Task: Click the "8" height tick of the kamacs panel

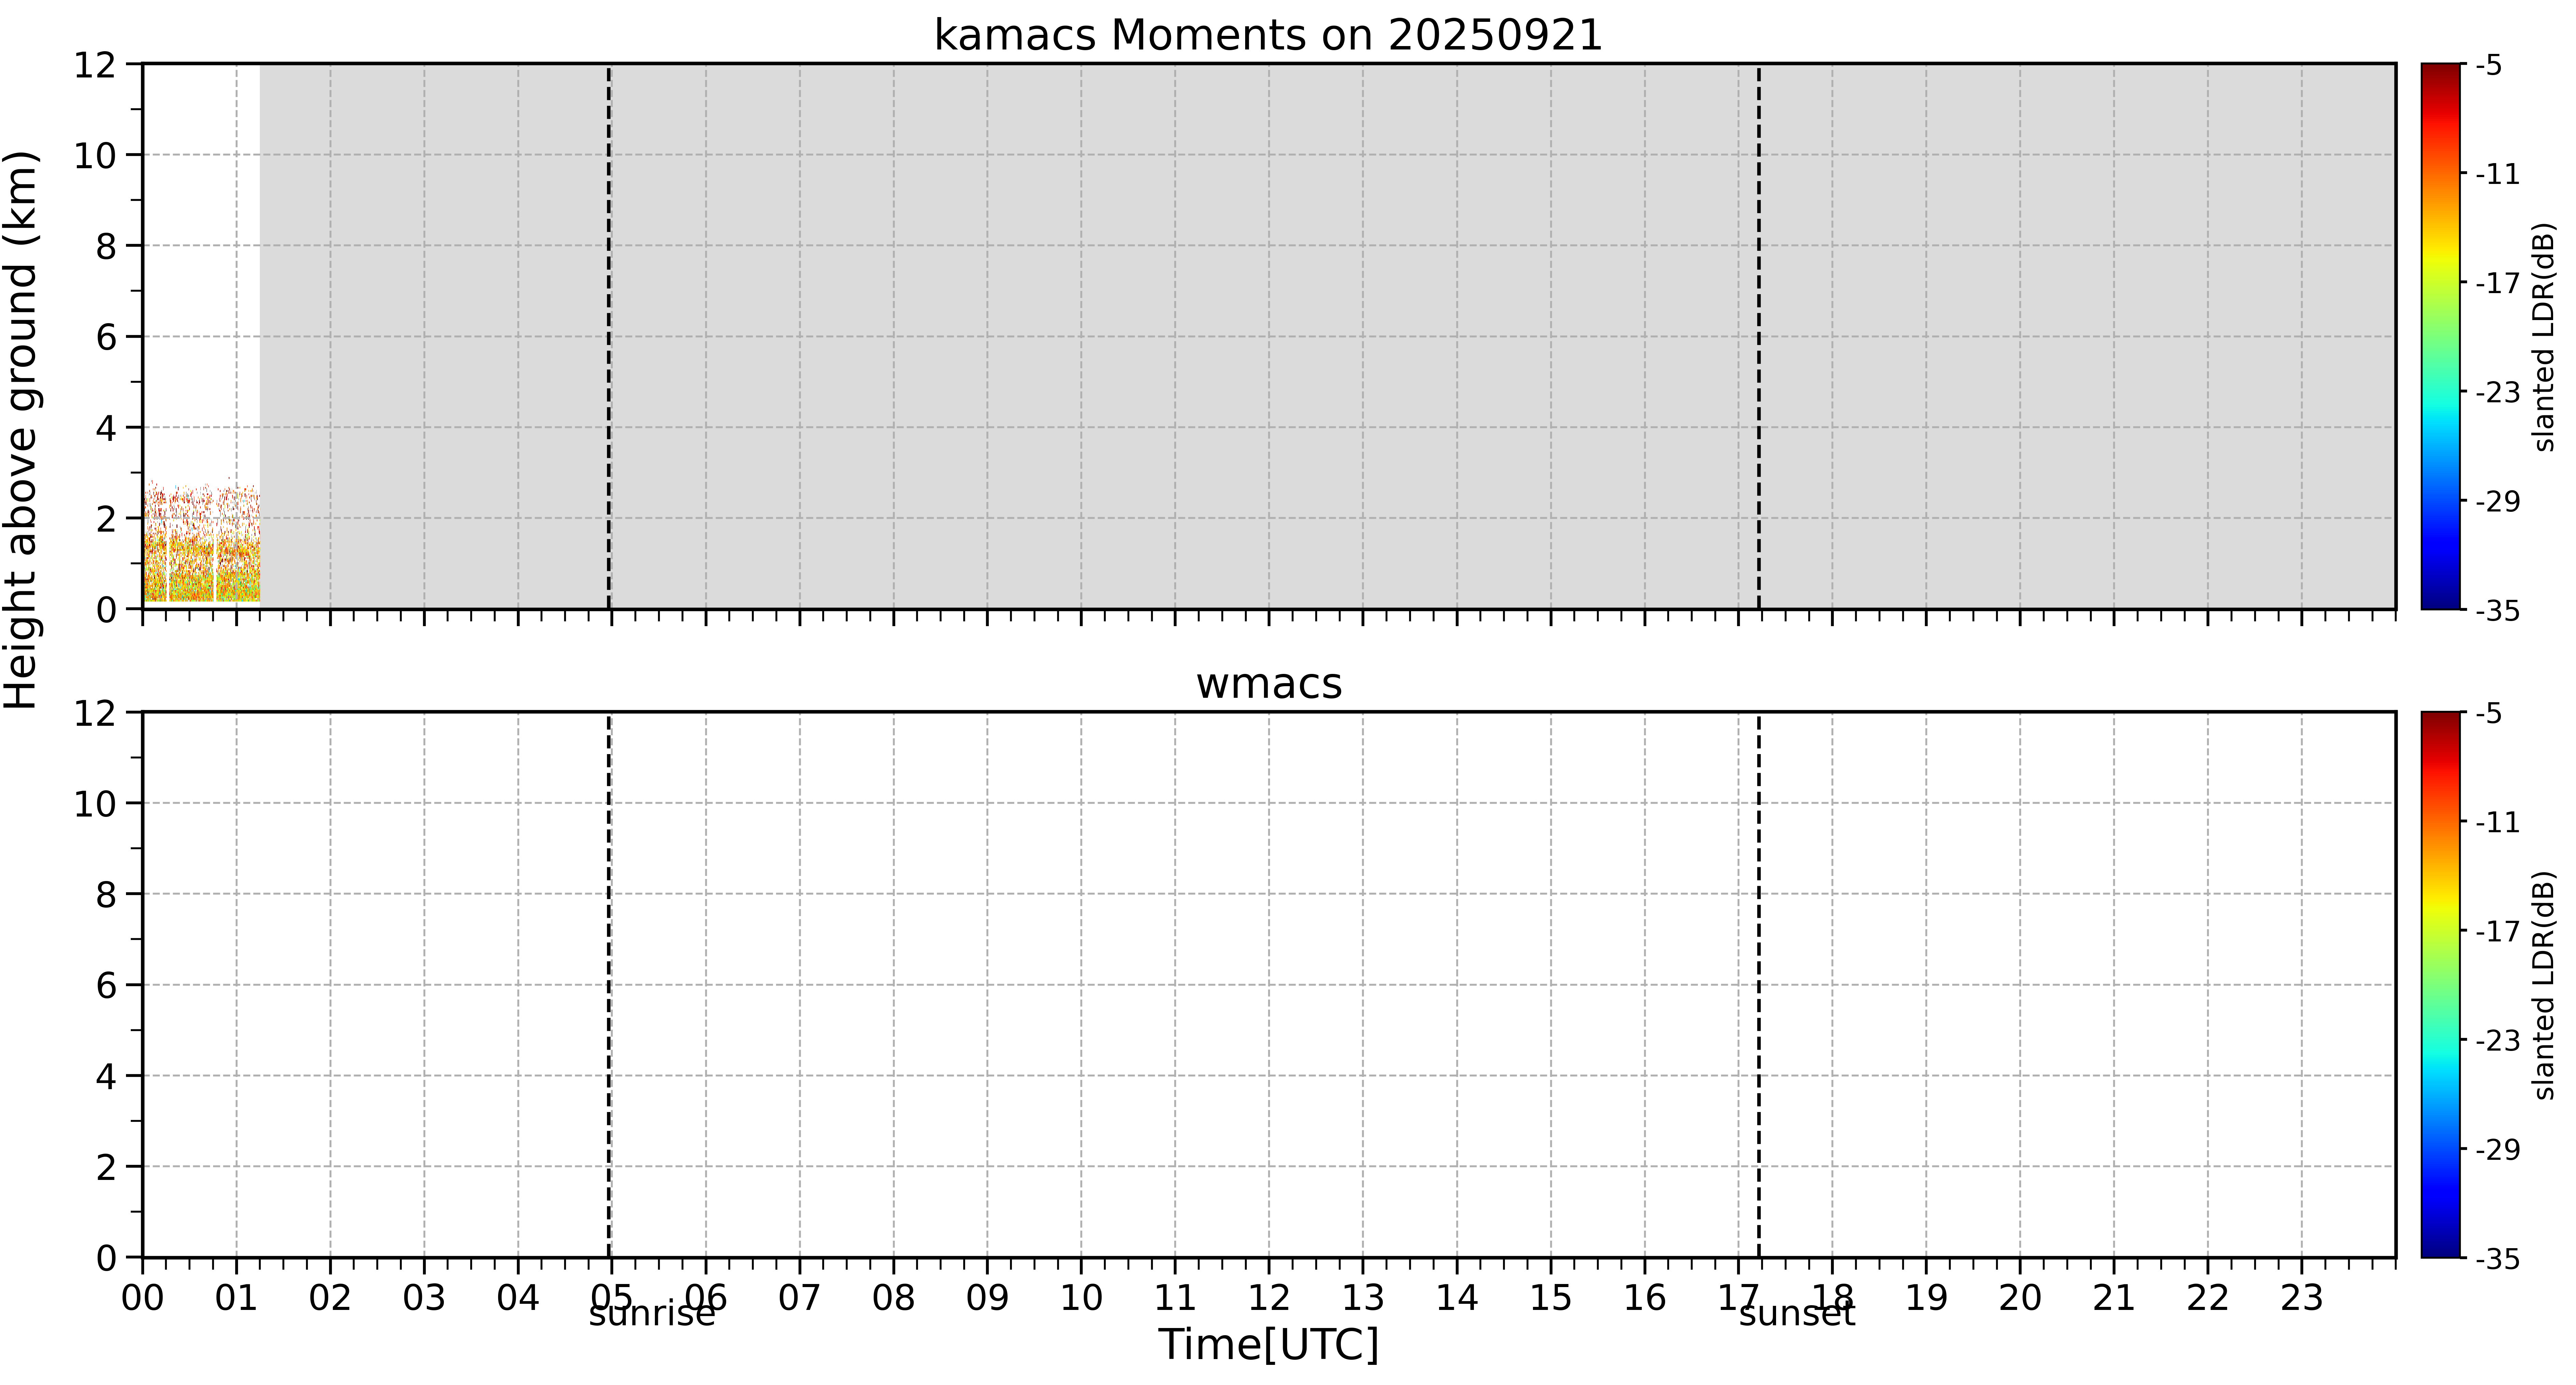Action: click(x=106, y=247)
